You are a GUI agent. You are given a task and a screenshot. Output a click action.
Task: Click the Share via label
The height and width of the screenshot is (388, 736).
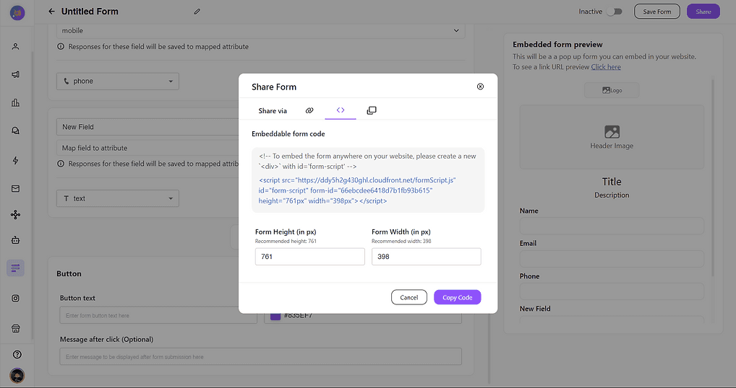click(273, 111)
